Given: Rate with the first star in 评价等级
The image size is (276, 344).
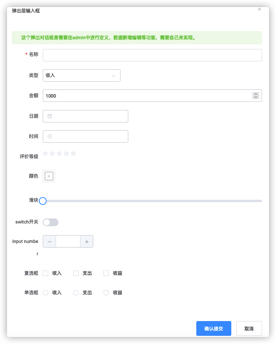Looking at the screenshot, I should point(45,154).
